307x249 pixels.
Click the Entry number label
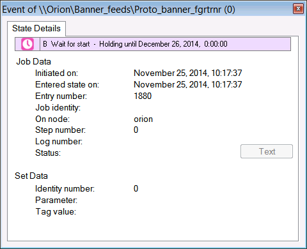[61, 96]
